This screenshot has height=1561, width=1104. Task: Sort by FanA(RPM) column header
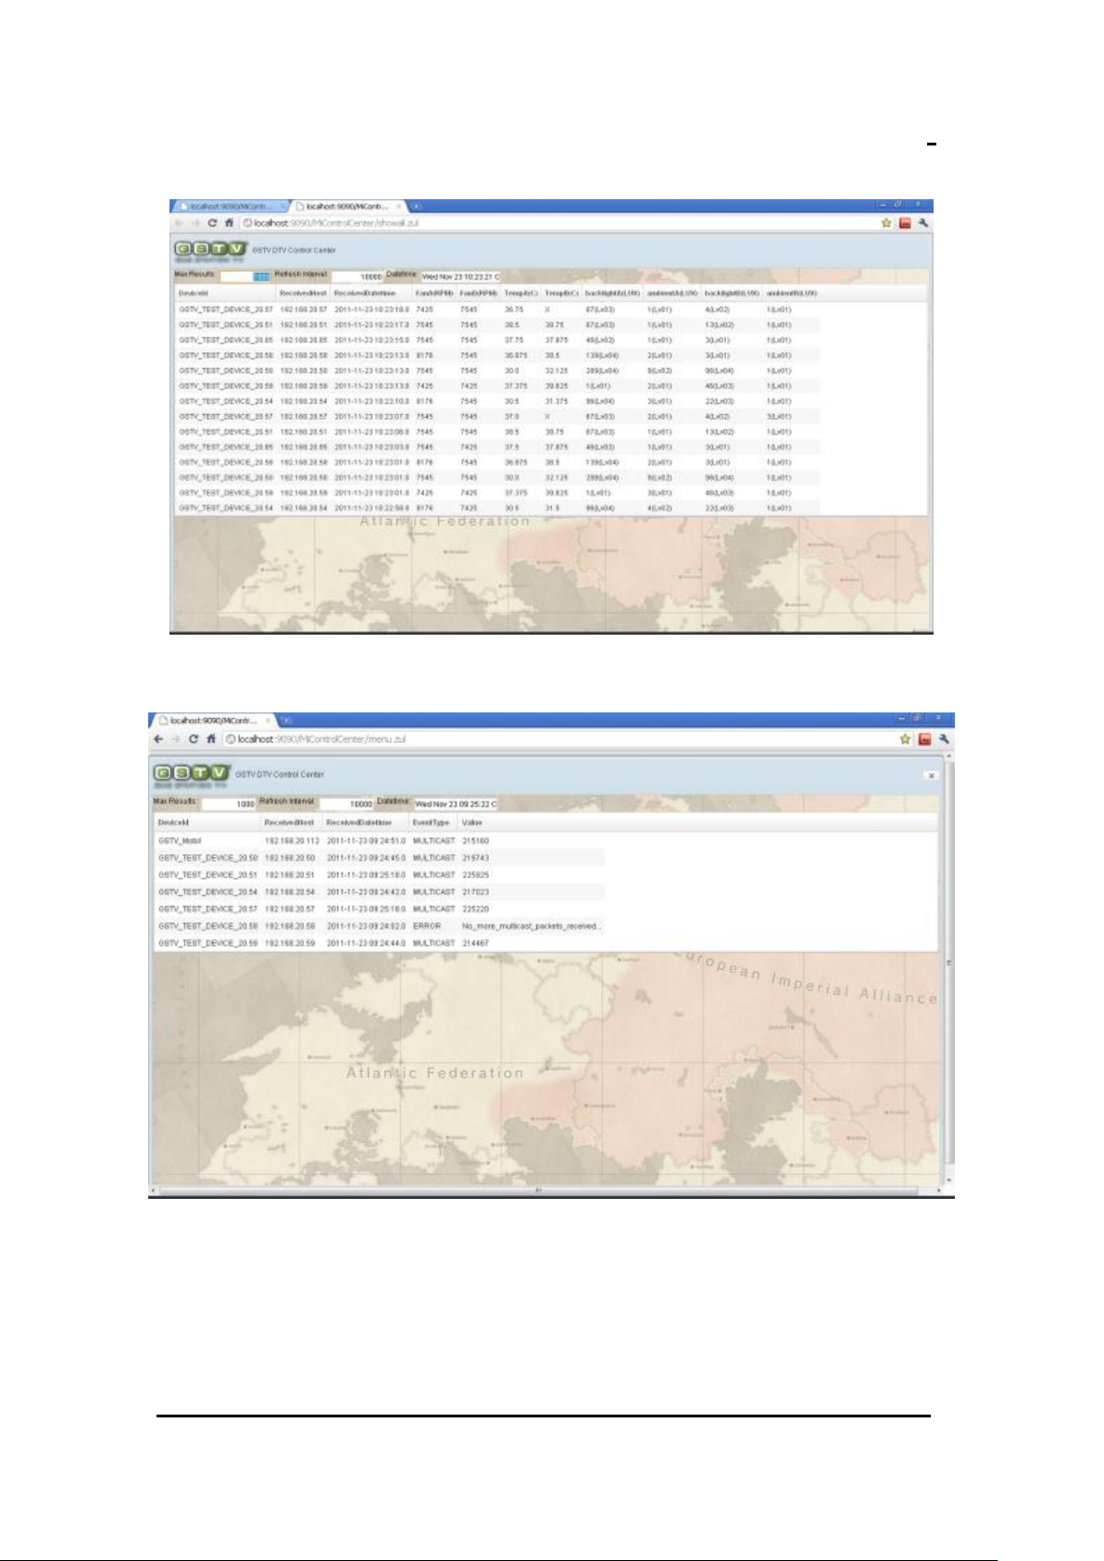click(x=433, y=293)
